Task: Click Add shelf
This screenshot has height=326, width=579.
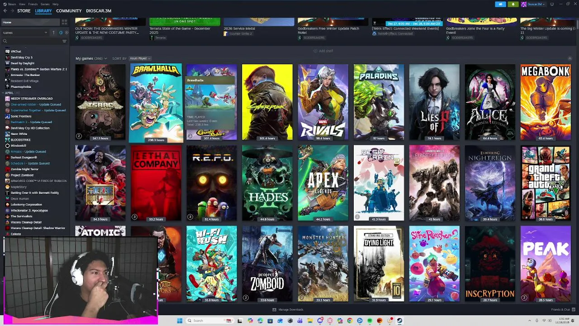Action: click(x=323, y=51)
